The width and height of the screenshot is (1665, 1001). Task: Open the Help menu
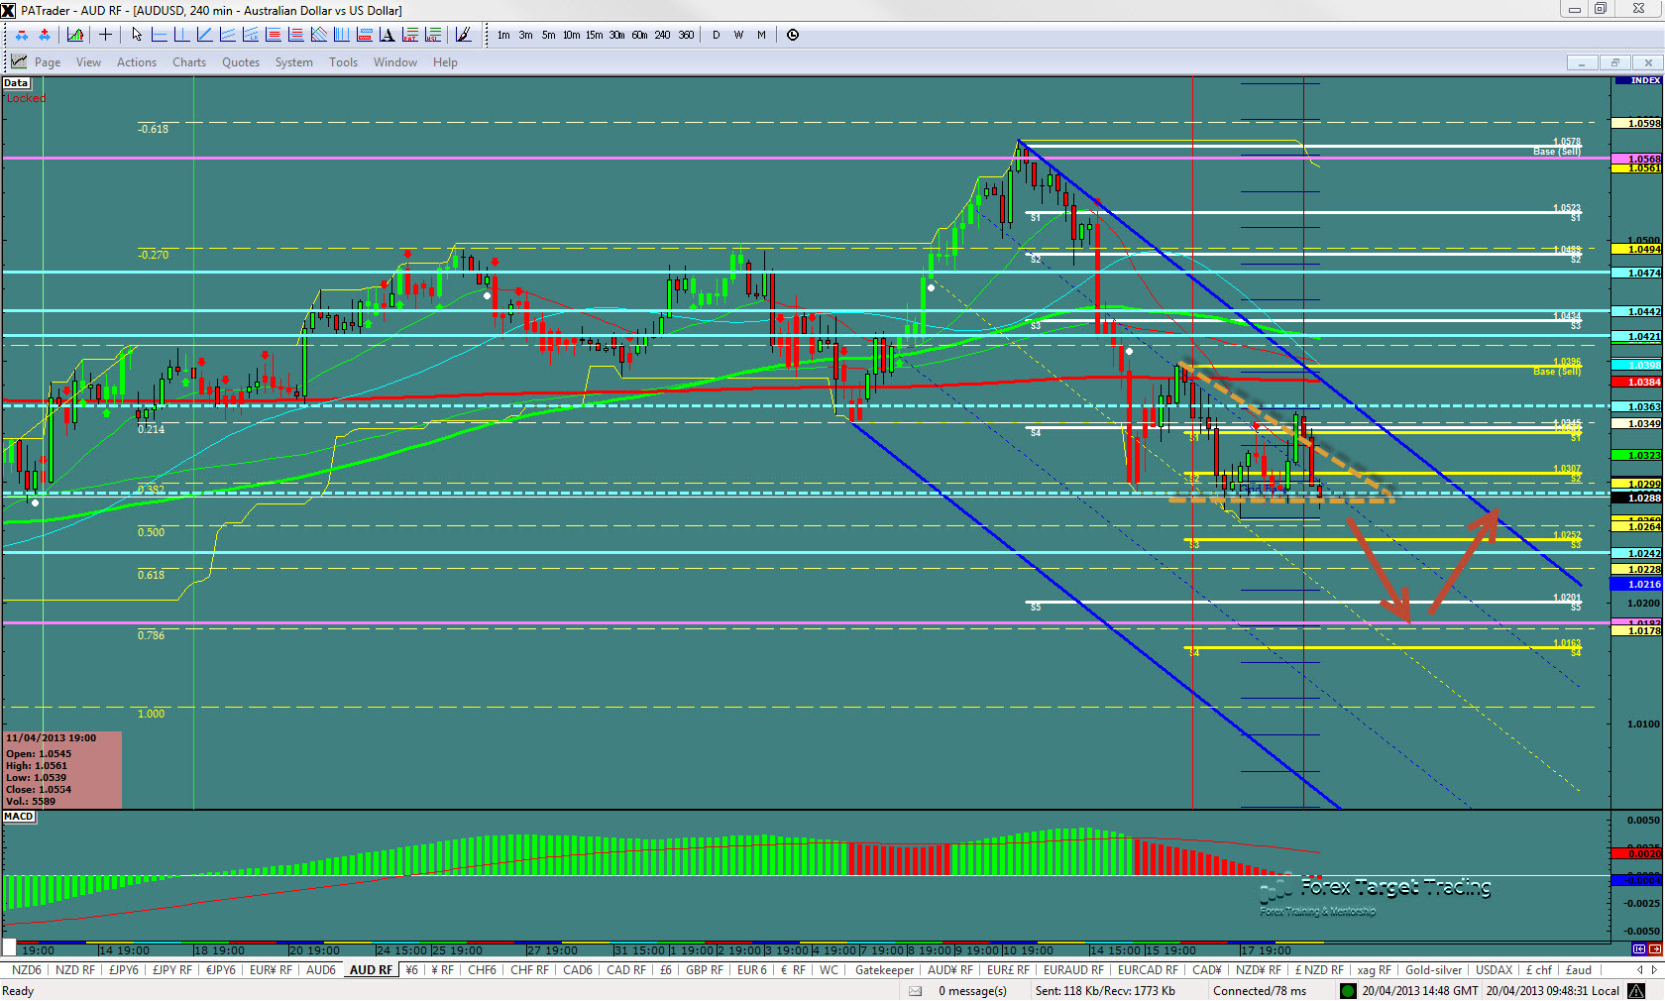(445, 62)
